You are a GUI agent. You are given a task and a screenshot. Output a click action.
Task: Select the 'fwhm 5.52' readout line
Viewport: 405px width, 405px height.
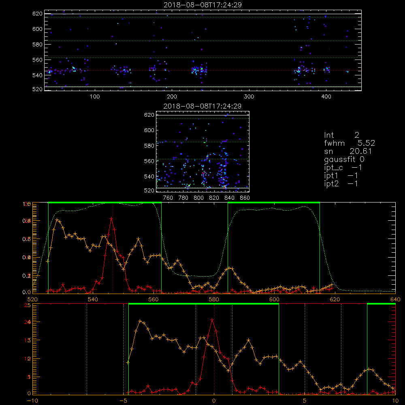[x=350, y=143]
